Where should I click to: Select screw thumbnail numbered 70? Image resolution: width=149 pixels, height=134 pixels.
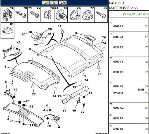point(21,15)
